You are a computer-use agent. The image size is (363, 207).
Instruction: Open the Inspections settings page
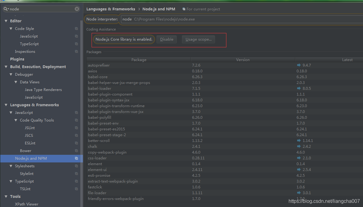point(25,52)
